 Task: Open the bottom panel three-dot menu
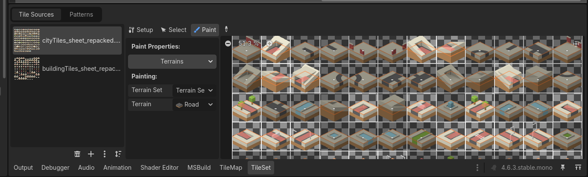pyautogui.click(x=477, y=168)
